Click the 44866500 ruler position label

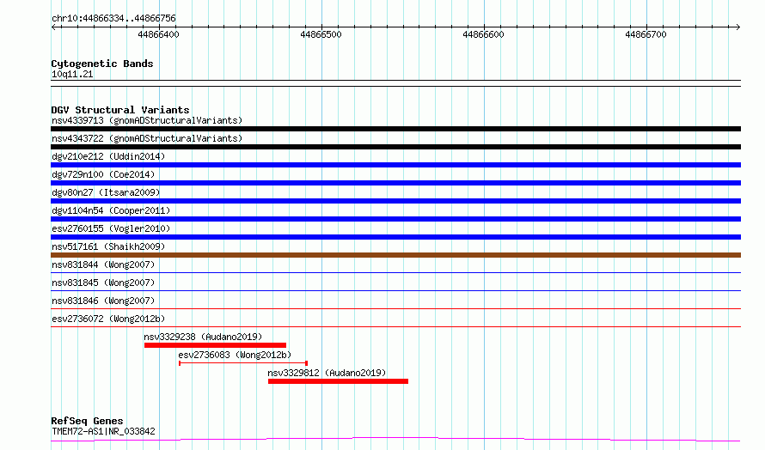pyautogui.click(x=321, y=34)
